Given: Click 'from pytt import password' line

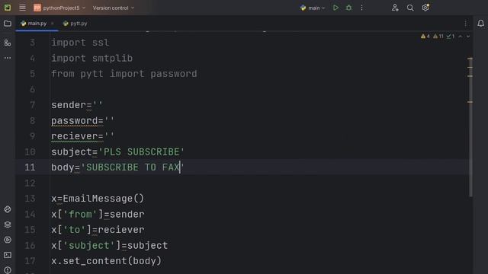Looking at the screenshot, I should coord(124,74).
